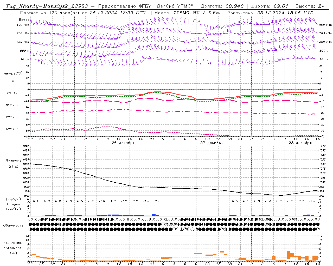333x266 pixels.
Task: Click the Давление pressure panel label
Action: click(14, 161)
